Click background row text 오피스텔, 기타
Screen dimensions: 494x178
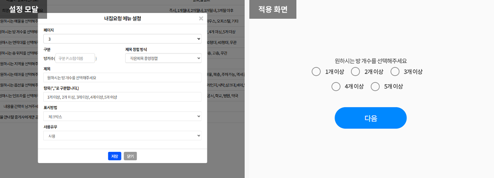(x=227, y=22)
